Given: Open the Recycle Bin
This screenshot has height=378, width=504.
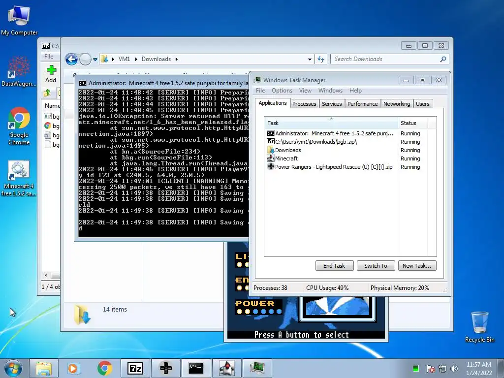Looking at the screenshot, I should tap(479, 327).
